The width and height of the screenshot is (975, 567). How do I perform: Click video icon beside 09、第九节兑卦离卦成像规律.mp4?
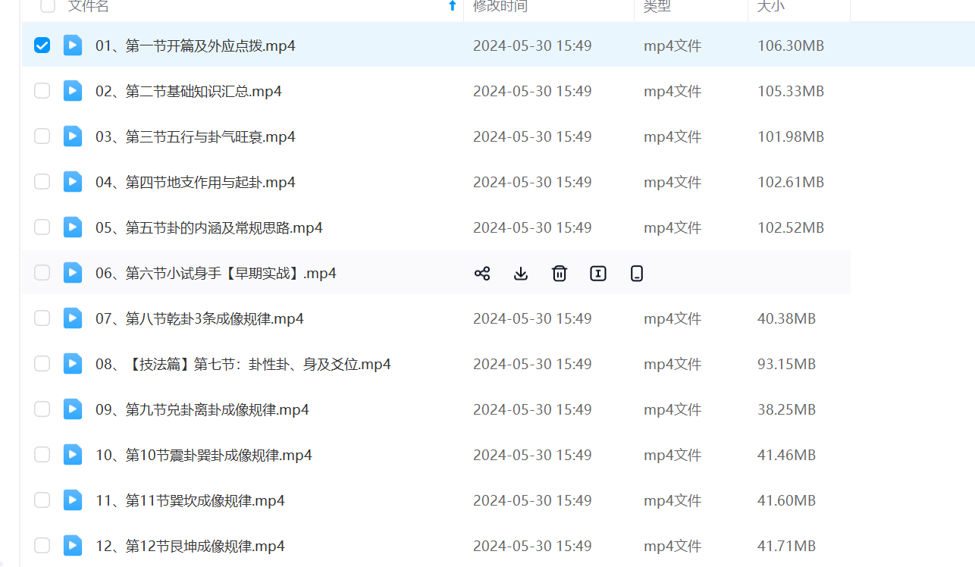73,409
